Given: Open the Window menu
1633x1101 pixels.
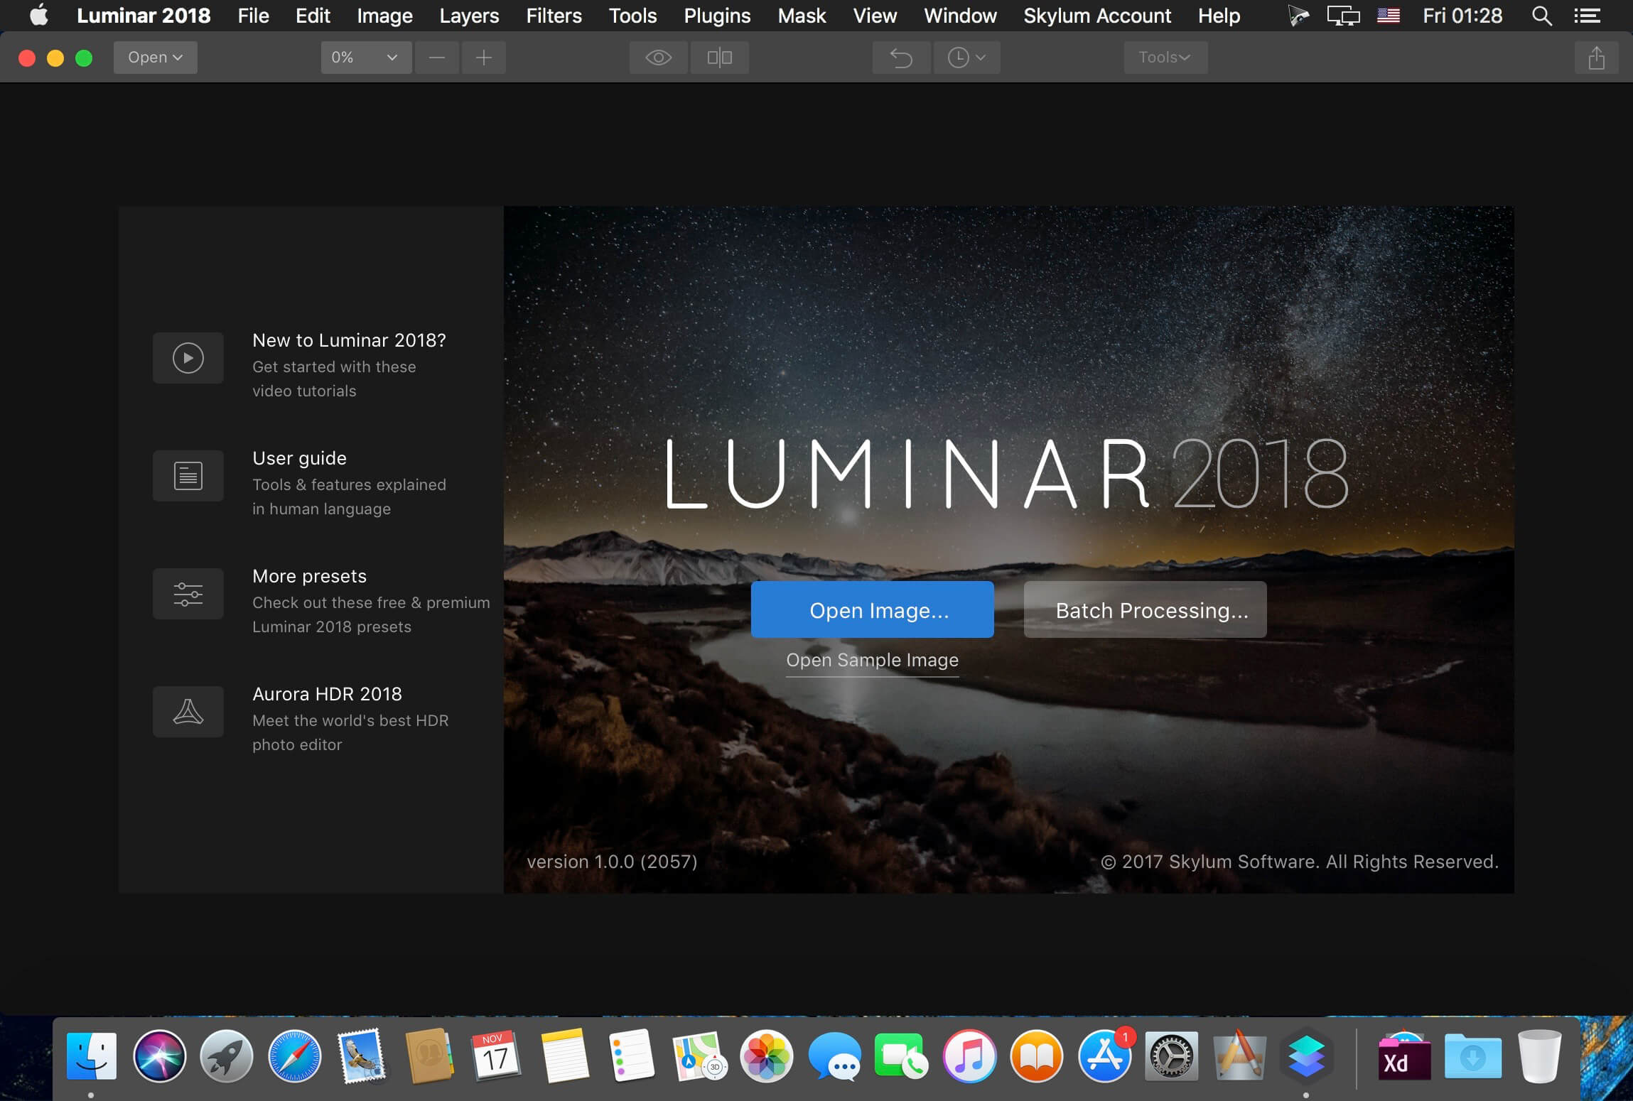Looking at the screenshot, I should [x=960, y=16].
